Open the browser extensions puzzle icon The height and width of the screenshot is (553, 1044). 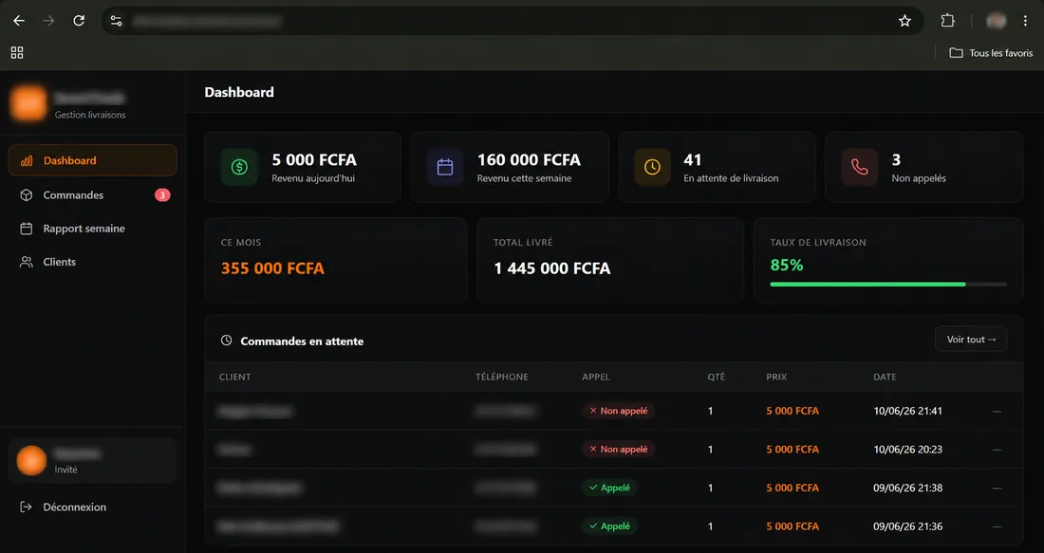coord(947,21)
